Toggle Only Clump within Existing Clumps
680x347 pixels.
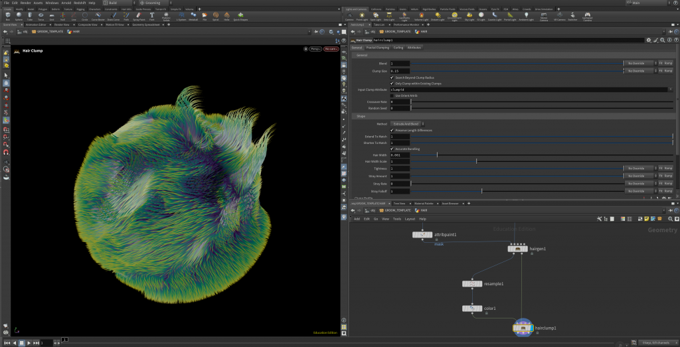(392, 83)
